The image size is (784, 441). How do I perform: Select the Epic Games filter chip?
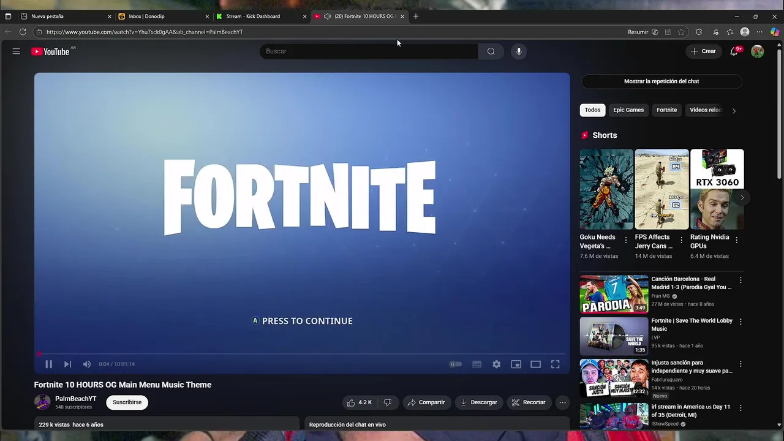click(628, 110)
